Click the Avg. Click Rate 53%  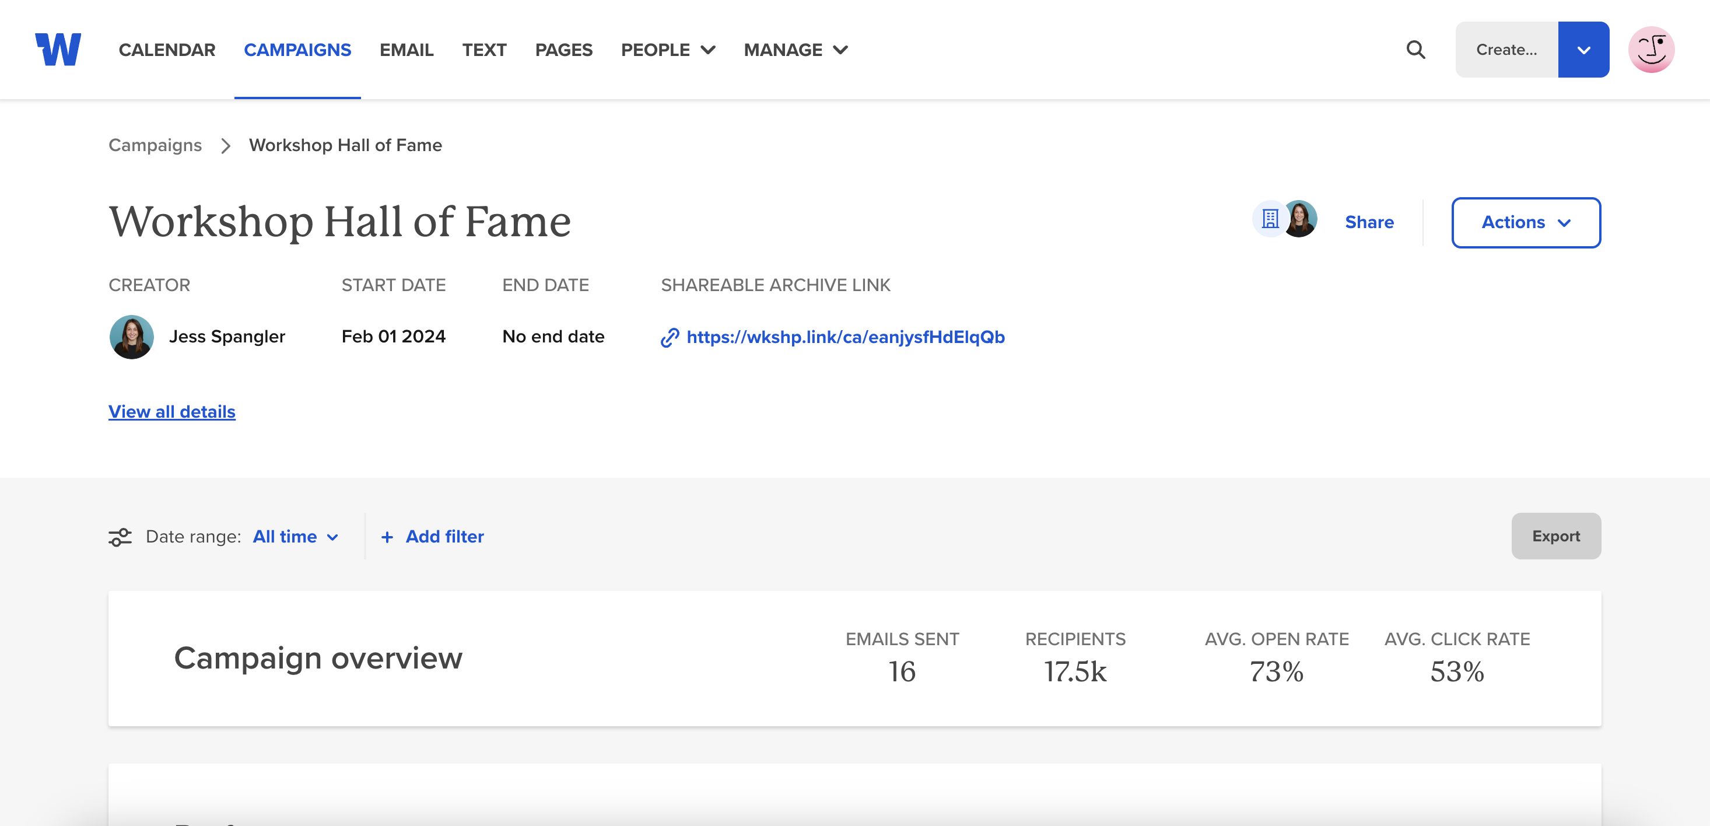tap(1457, 672)
